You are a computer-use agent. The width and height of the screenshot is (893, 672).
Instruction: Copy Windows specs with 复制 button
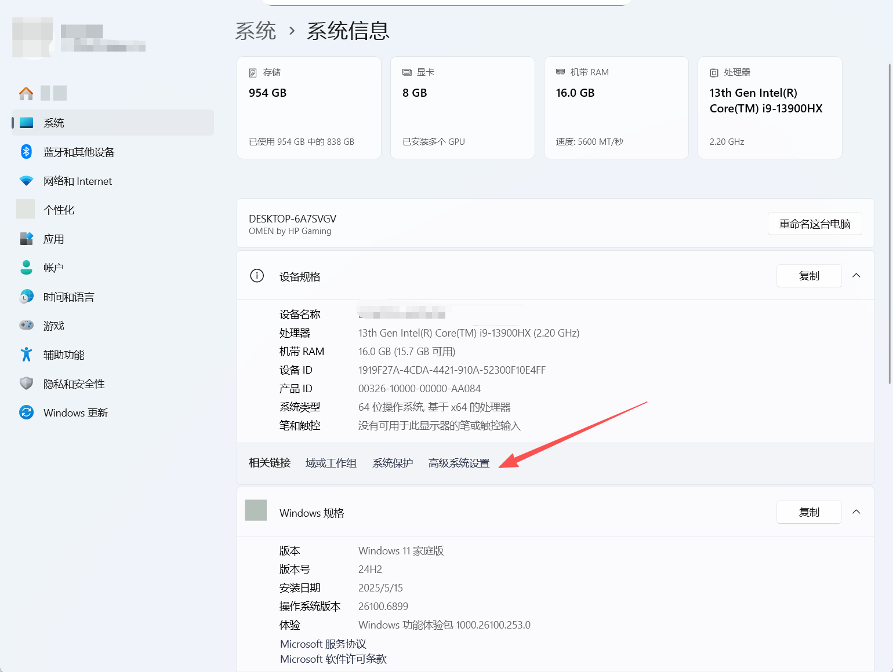(809, 512)
